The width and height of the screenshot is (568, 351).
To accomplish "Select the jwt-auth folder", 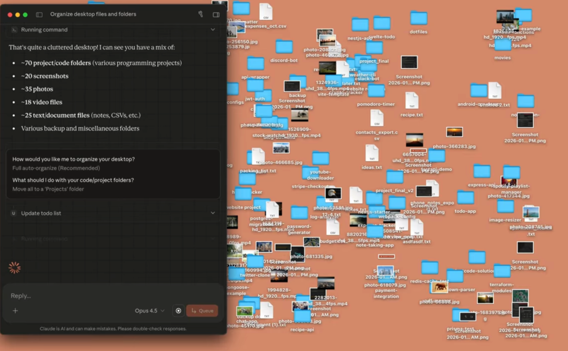I will (255, 86).
